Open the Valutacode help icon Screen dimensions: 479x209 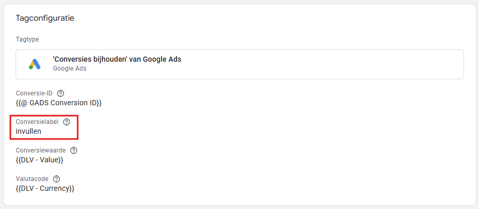pos(56,179)
